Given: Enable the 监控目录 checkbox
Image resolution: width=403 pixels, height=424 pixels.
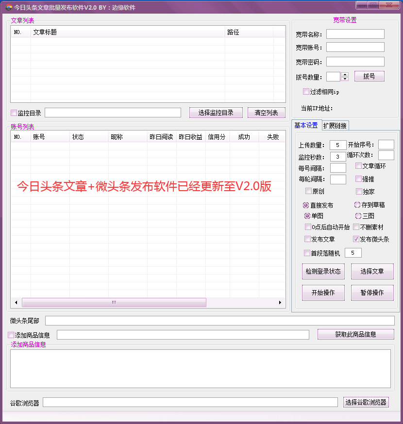Looking at the screenshot, I should [x=14, y=113].
